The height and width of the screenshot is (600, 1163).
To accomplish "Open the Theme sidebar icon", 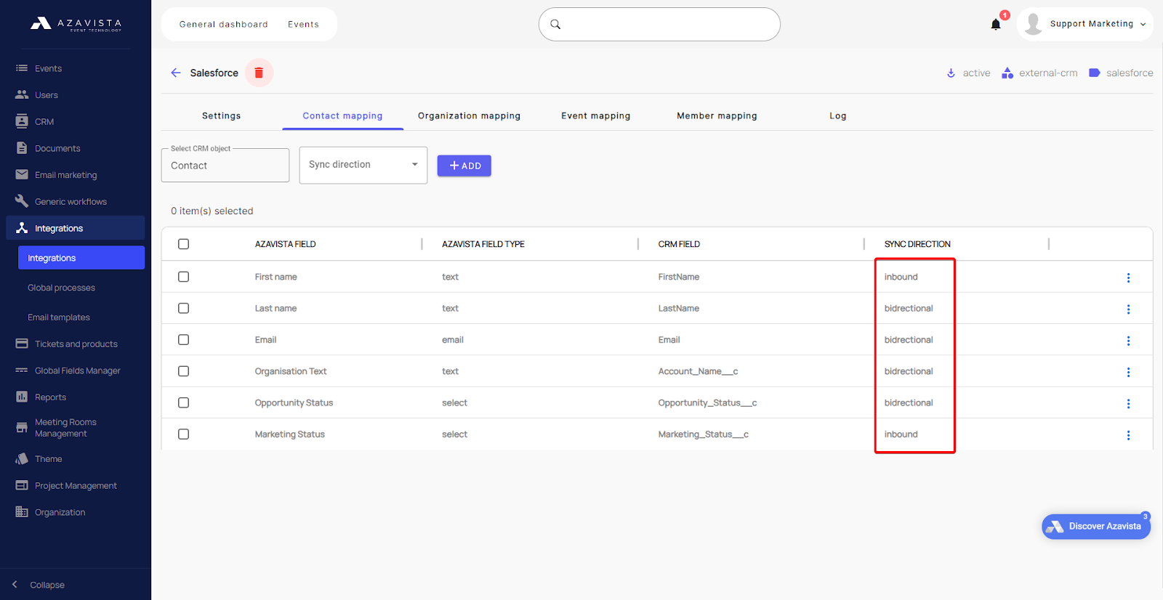I will pyautogui.click(x=22, y=458).
